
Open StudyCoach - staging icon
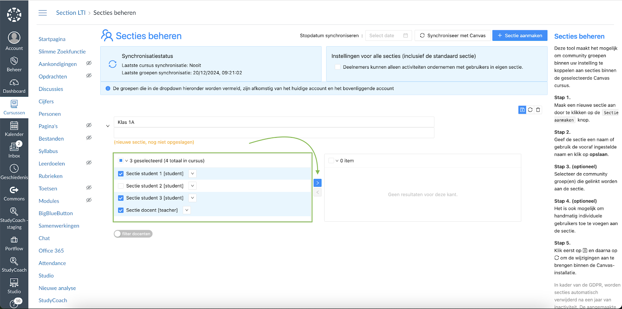[x=14, y=212]
